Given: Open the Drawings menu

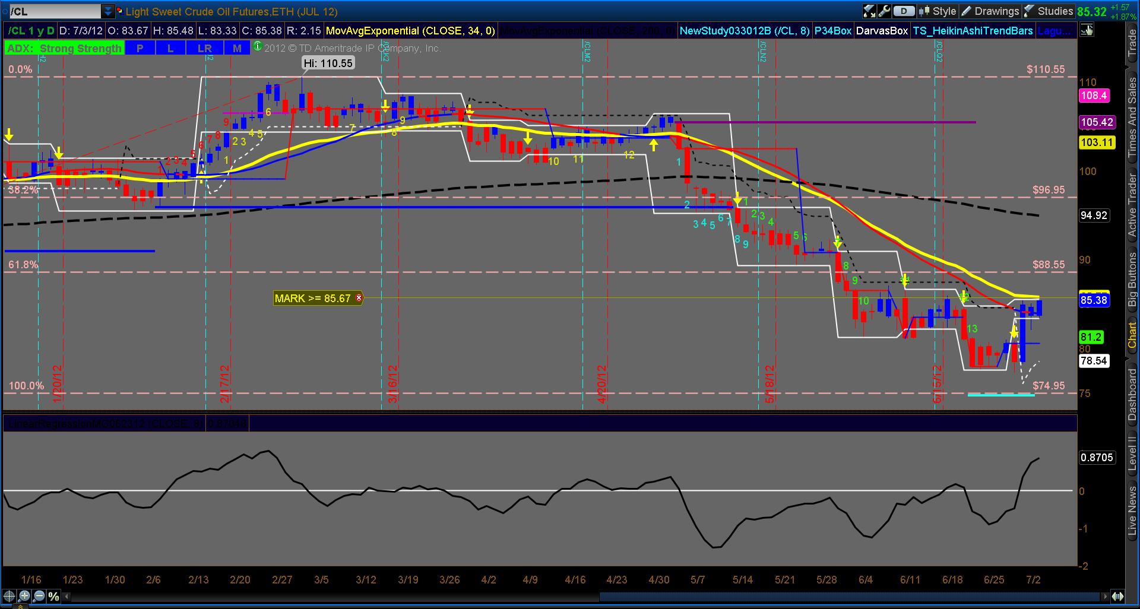Looking at the screenshot, I should [990, 11].
